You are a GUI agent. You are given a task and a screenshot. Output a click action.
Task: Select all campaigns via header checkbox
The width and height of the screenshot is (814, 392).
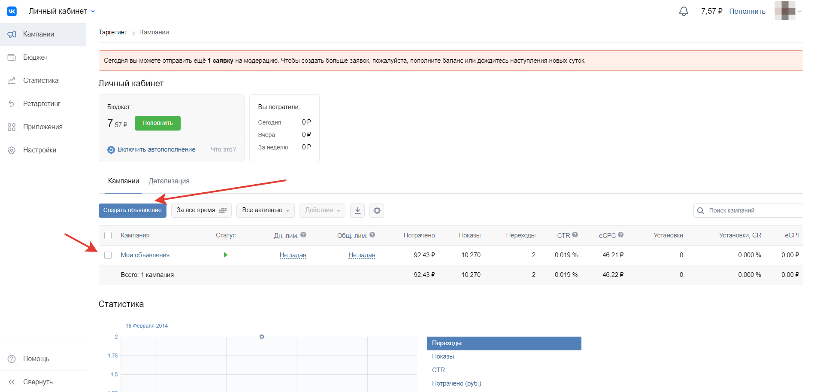tap(108, 235)
